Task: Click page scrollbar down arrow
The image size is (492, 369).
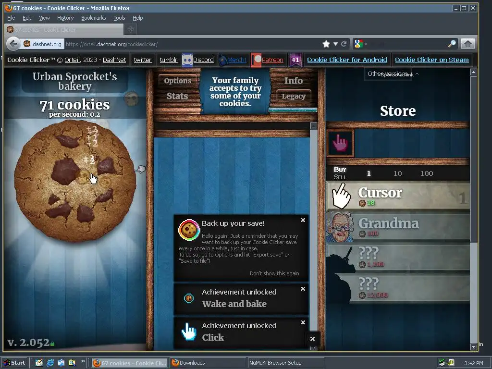Action: point(474,347)
